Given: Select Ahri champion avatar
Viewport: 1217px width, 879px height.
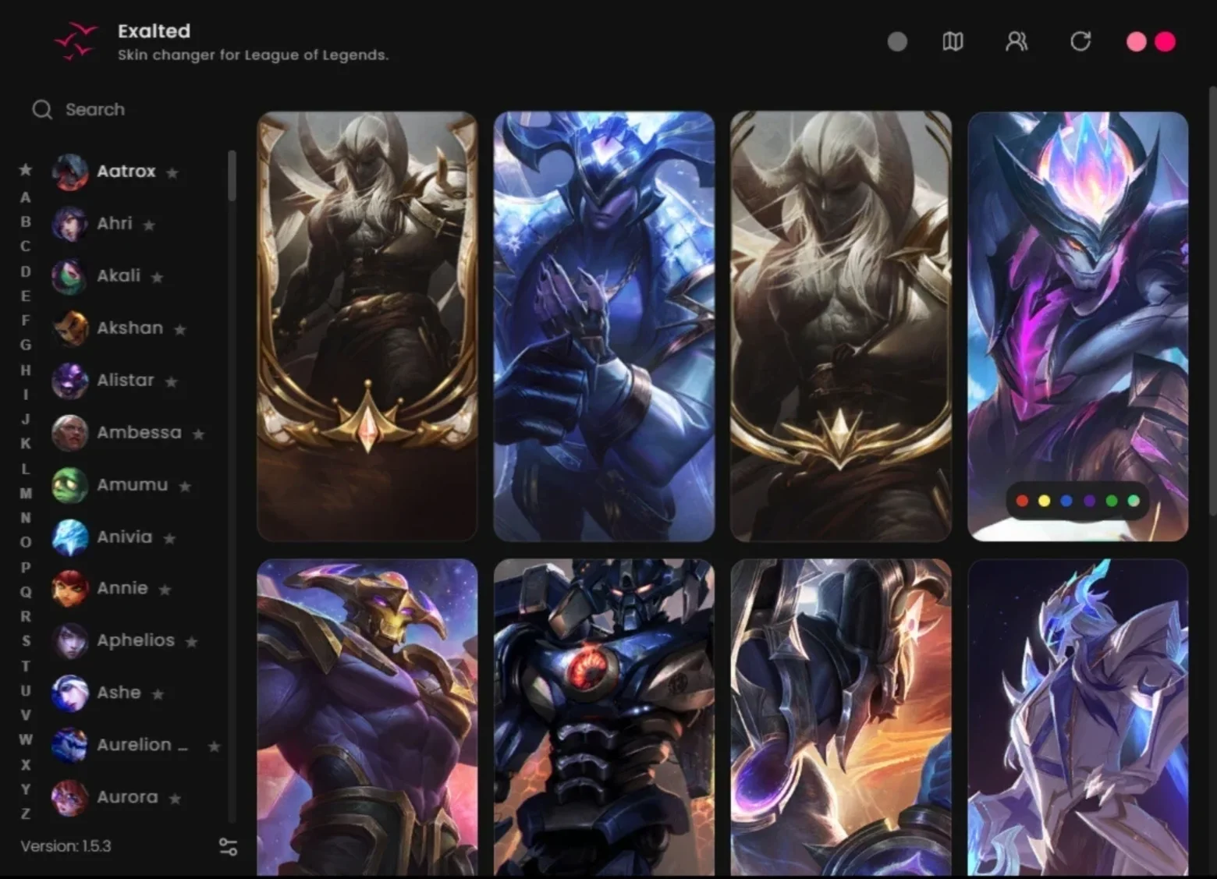Looking at the screenshot, I should (x=70, y=224).
